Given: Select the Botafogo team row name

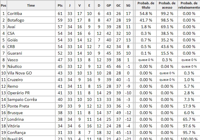Looking at the screenshot, I should tap(15, 20).
